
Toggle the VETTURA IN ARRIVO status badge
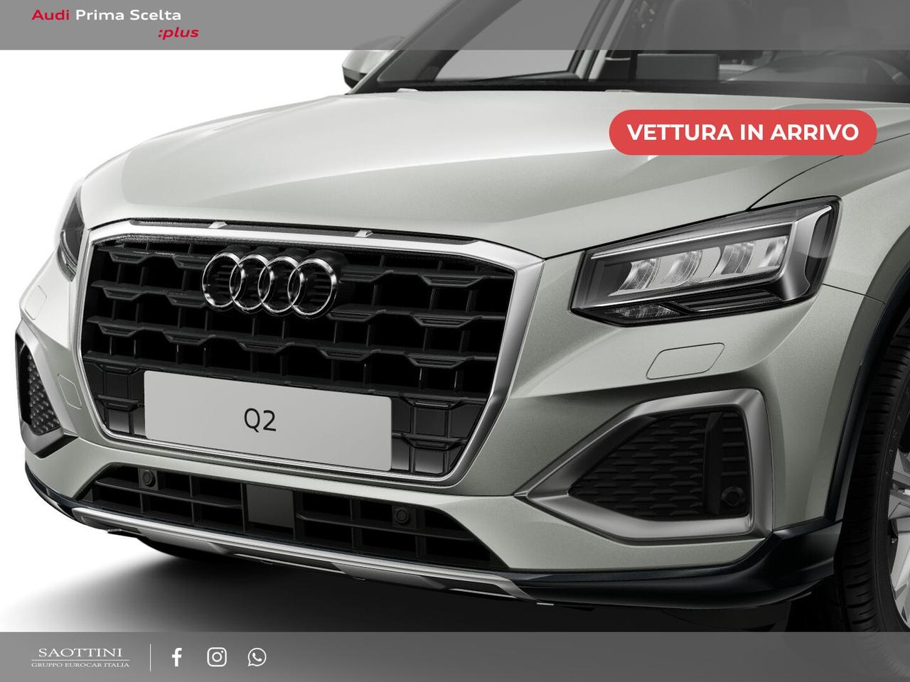coord(742,131)
